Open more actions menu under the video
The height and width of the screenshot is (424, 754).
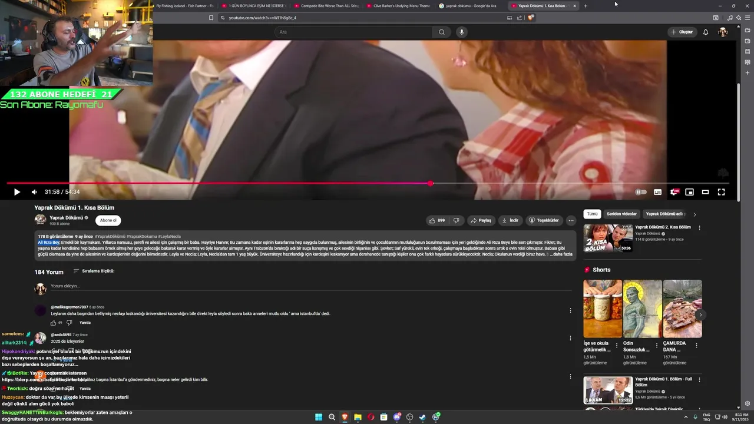point(571,220)
